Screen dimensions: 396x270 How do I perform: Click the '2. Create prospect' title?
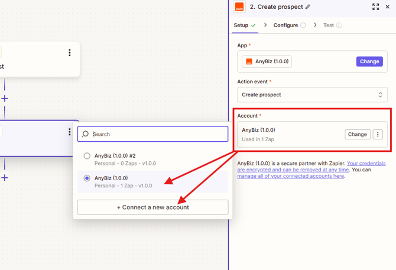point(276,7)
